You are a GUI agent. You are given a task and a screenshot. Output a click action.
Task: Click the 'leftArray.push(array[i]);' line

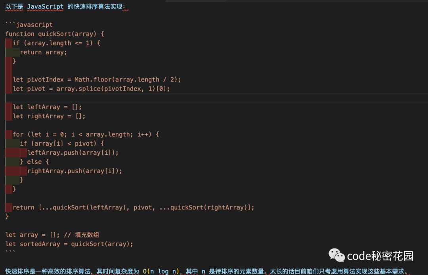click(x=73, y=153)
